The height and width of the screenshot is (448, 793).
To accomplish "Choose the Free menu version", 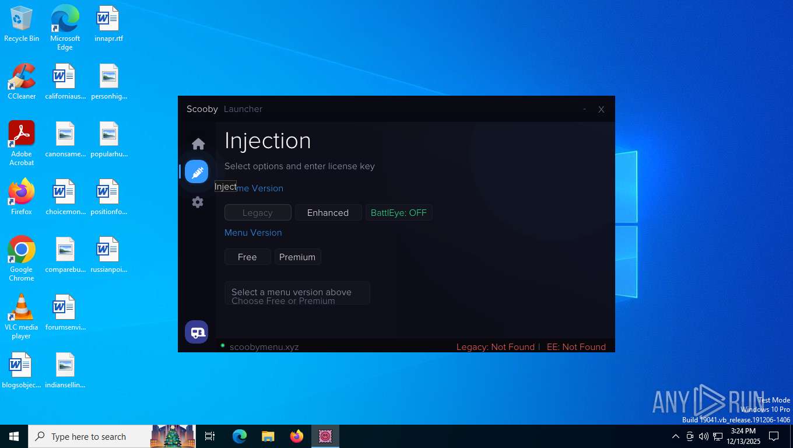I will 247,257.
